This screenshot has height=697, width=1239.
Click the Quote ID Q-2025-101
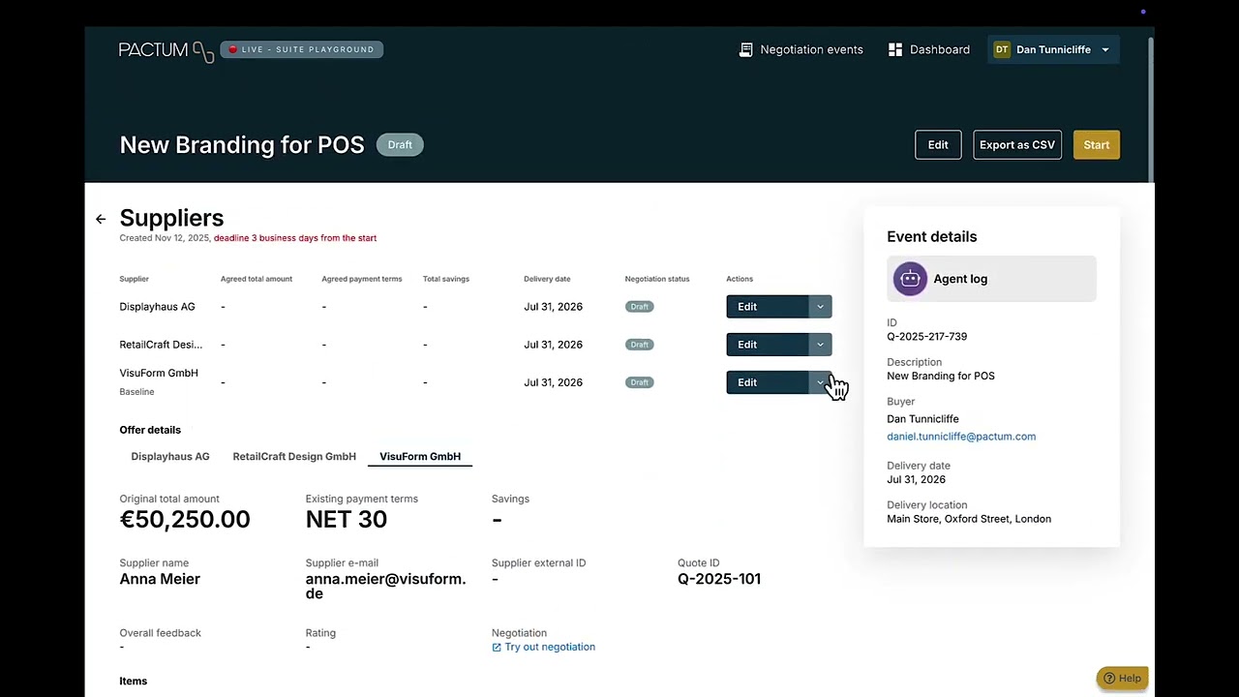click(719, 579)
